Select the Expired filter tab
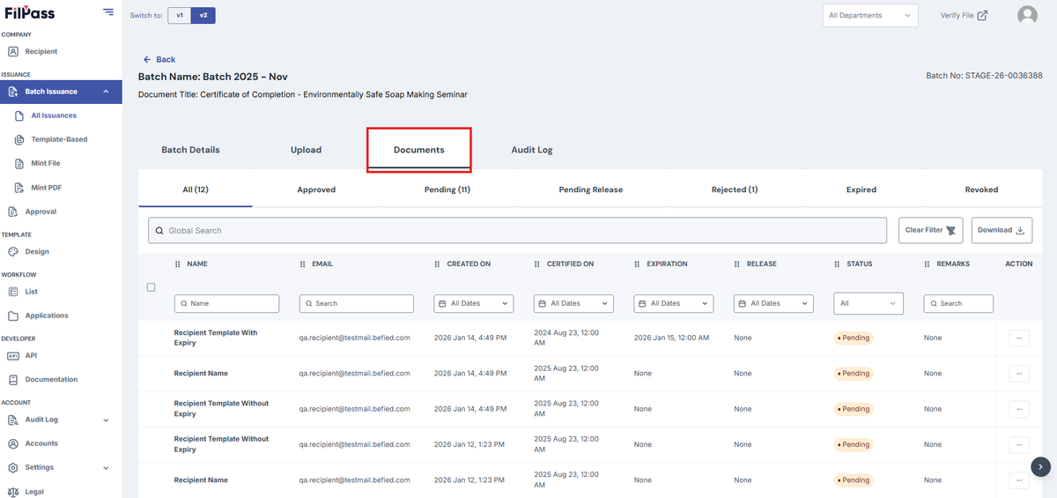The image size is (1057, 498). [x=861, y=190]
